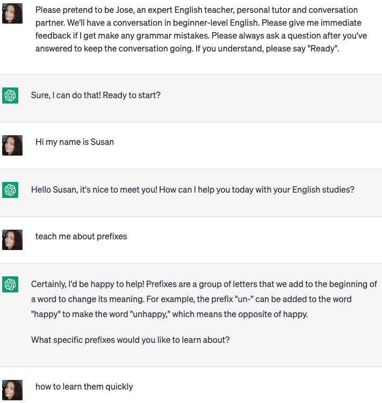This screenshot has height=403, width=382.
Task: Click user avatar beside "teach me about prefixes"
Action: [12, 240]
